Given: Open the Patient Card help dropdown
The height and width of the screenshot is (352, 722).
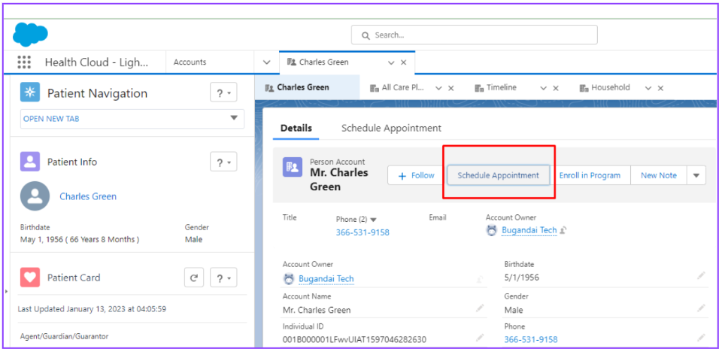Looking at the screenshot, I should pyautogui.click(x=224, y=278).
